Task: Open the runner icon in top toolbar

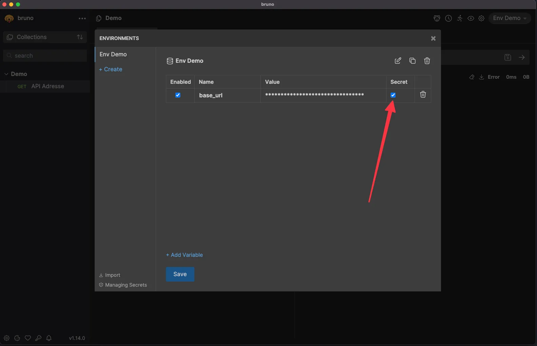Action: tap(460, 18)
